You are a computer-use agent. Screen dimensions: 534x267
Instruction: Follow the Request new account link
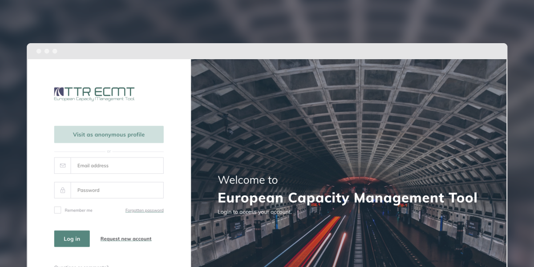[126, 239]
